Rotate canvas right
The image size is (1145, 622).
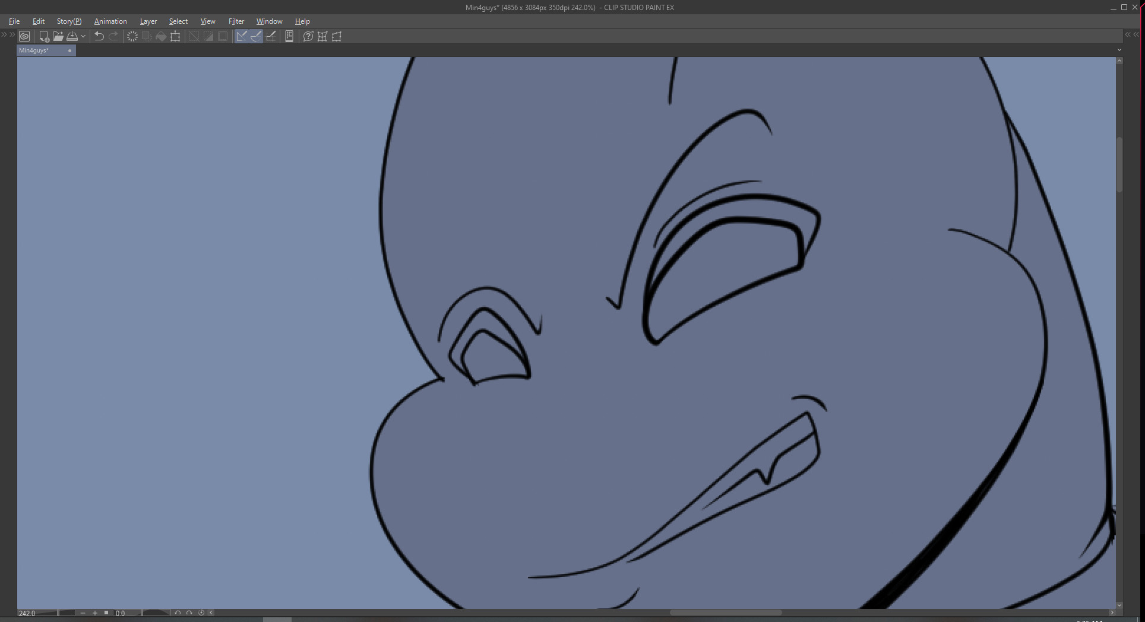click(189, 613)
